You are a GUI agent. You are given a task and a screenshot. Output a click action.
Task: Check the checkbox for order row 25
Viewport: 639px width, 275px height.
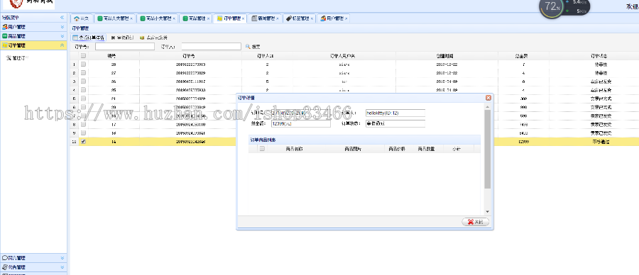83,90
